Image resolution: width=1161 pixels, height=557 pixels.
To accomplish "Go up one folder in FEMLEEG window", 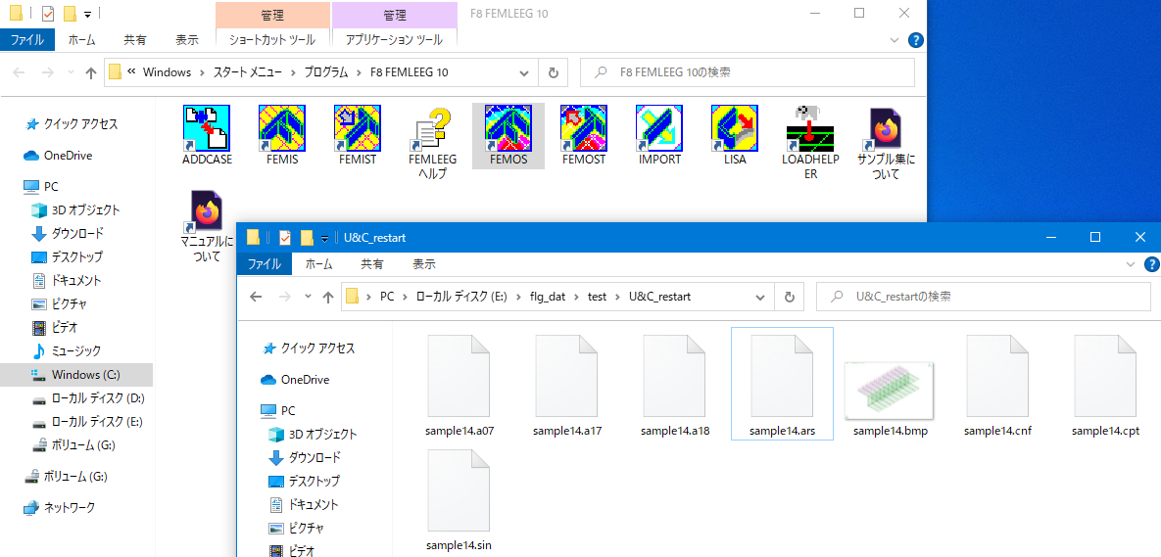I will [91, 72].
